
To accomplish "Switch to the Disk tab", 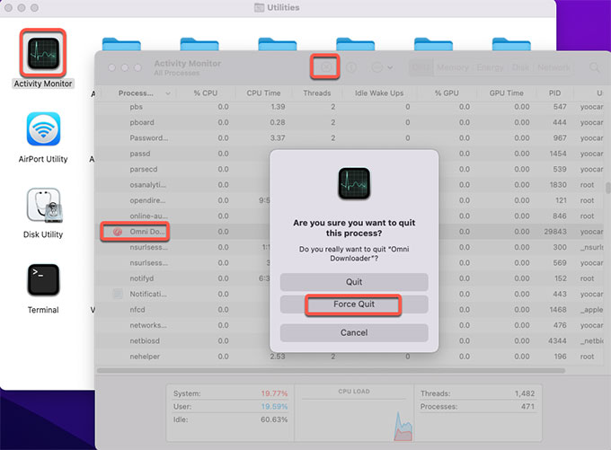I will (520, 67).
